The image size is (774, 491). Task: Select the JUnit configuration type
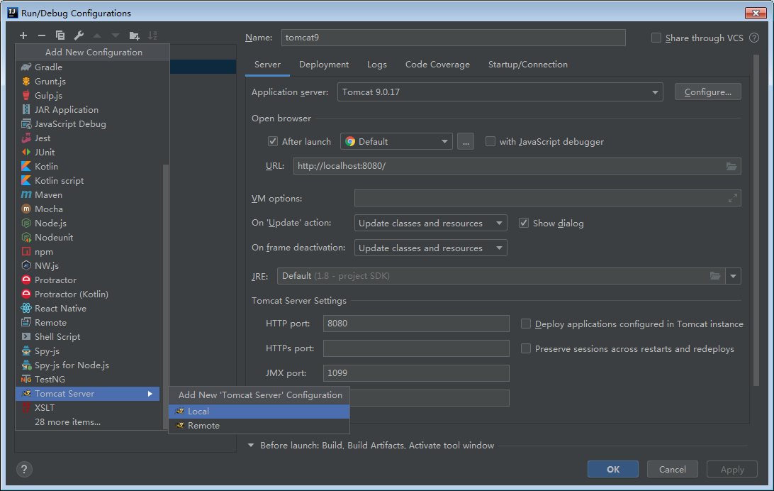click(x=88, y=153)
